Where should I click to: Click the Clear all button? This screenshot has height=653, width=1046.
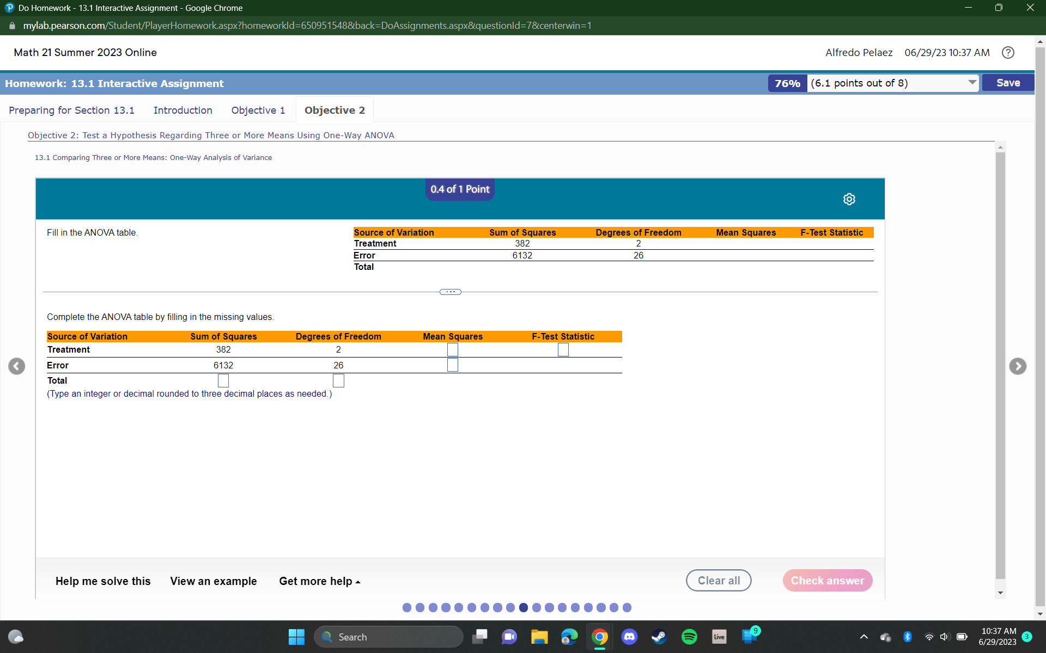pyautogui.click(x=718, y=581)
